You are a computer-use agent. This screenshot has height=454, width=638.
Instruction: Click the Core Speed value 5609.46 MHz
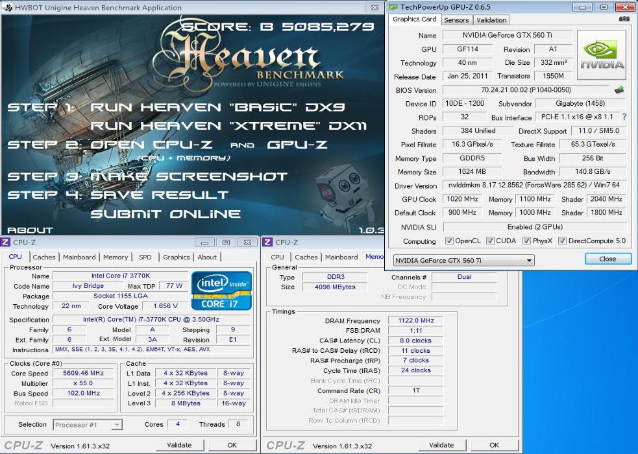click(84, 373)
